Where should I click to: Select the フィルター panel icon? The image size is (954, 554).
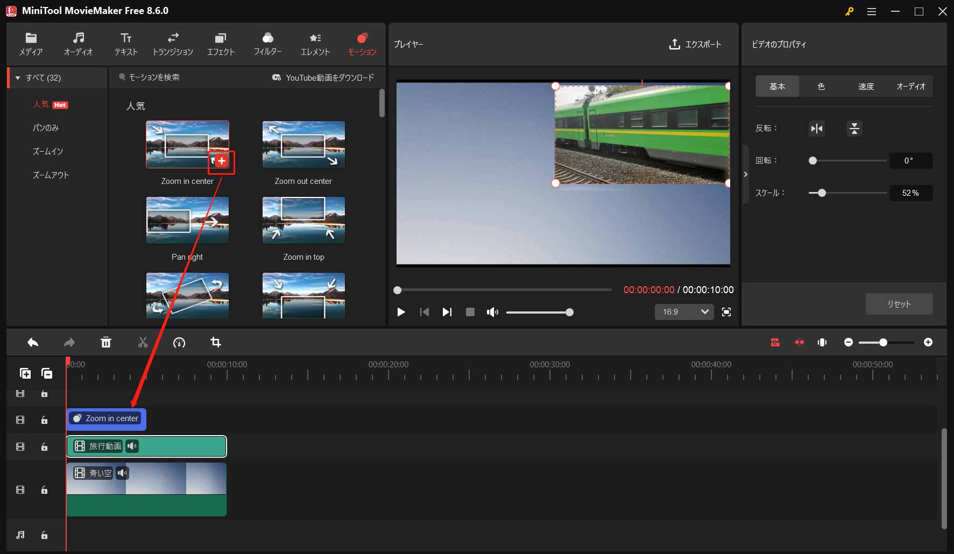(267, 44)
